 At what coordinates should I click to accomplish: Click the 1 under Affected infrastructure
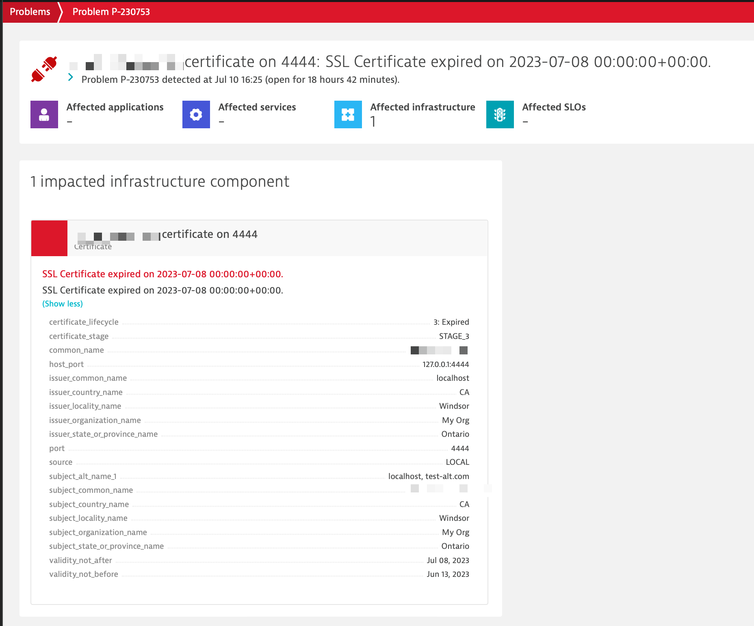[372, 121]
